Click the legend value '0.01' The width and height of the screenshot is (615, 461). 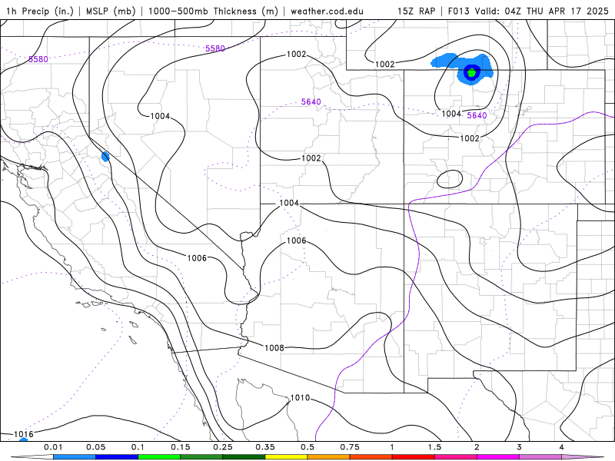(53, 447)
